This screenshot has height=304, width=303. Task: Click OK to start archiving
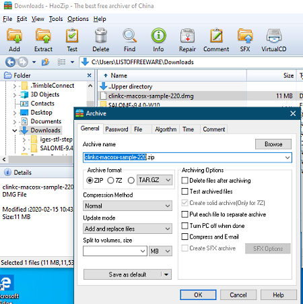(198, 295)
